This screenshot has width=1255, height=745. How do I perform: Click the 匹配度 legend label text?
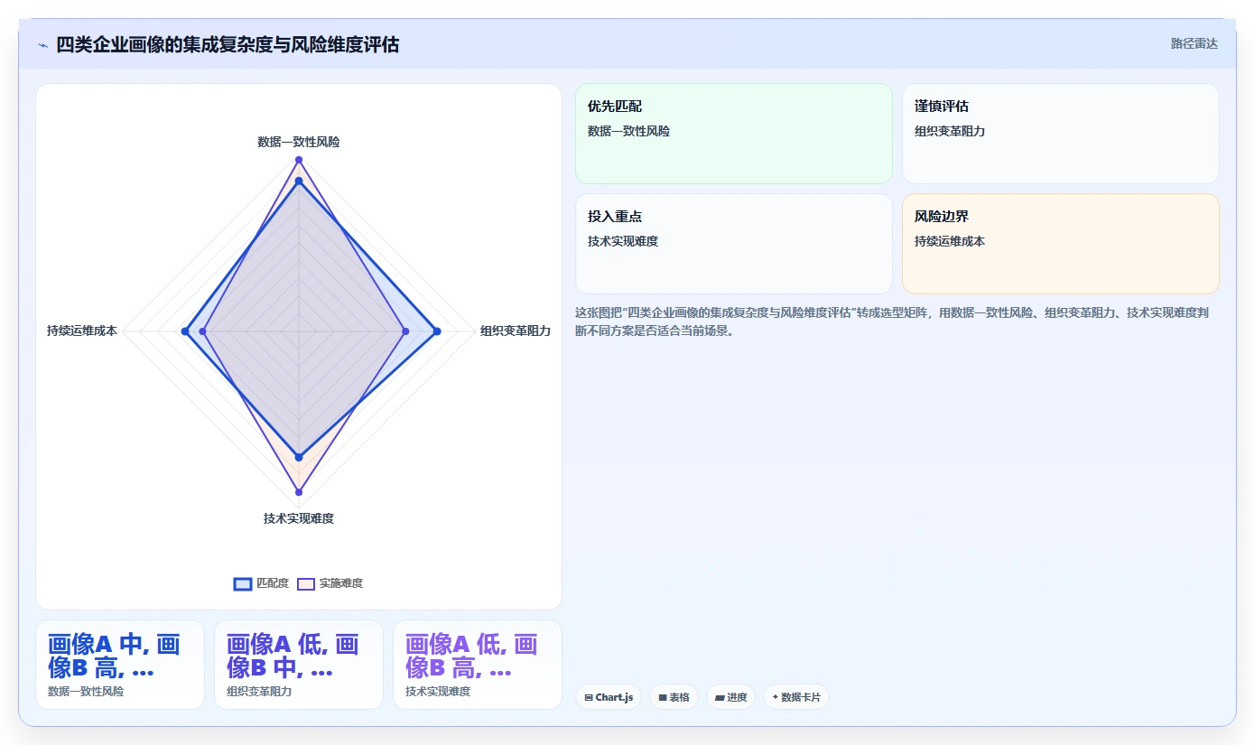[x=273, y=583]
